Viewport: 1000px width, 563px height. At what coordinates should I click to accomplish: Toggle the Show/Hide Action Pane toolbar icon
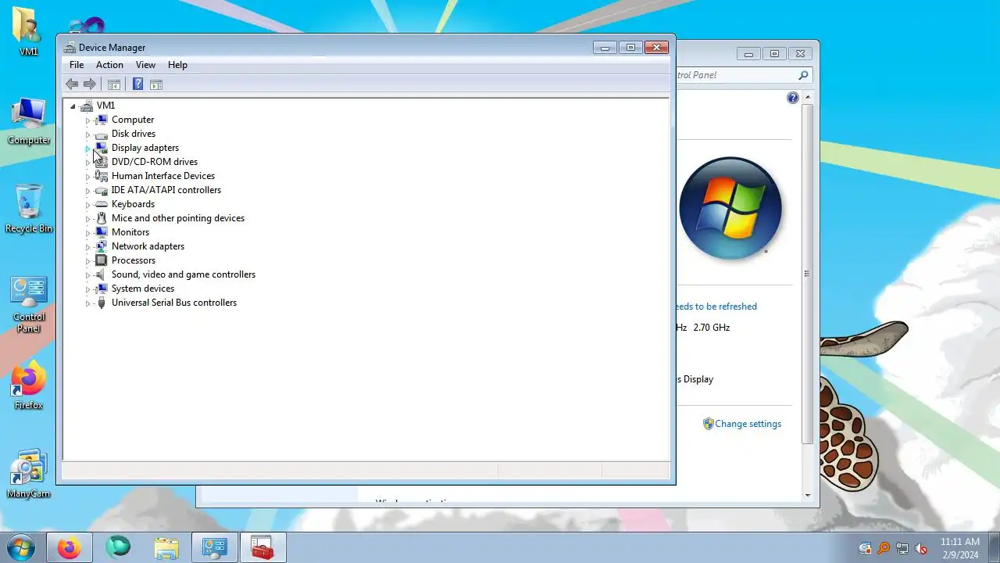(155, 84)
